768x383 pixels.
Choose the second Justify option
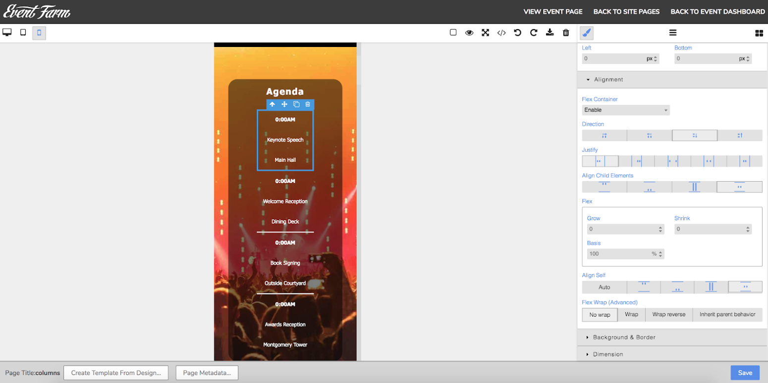coord(636,161)
